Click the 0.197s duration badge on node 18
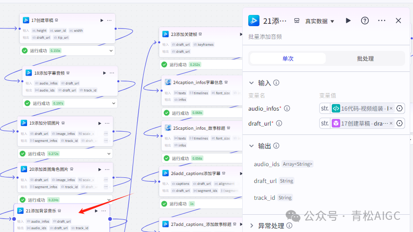413x232 pixels. click(58, 103)
